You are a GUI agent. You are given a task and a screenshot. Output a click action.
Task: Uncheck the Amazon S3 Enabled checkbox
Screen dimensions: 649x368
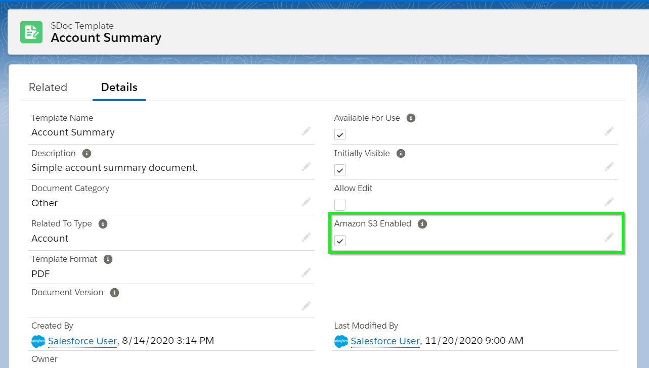[x=339, y=241]
